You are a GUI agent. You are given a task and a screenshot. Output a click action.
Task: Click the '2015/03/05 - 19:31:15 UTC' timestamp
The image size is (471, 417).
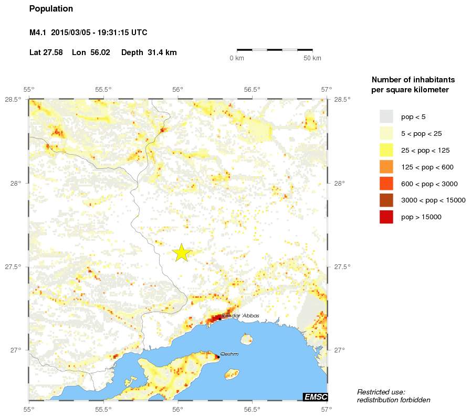[99, 33]
